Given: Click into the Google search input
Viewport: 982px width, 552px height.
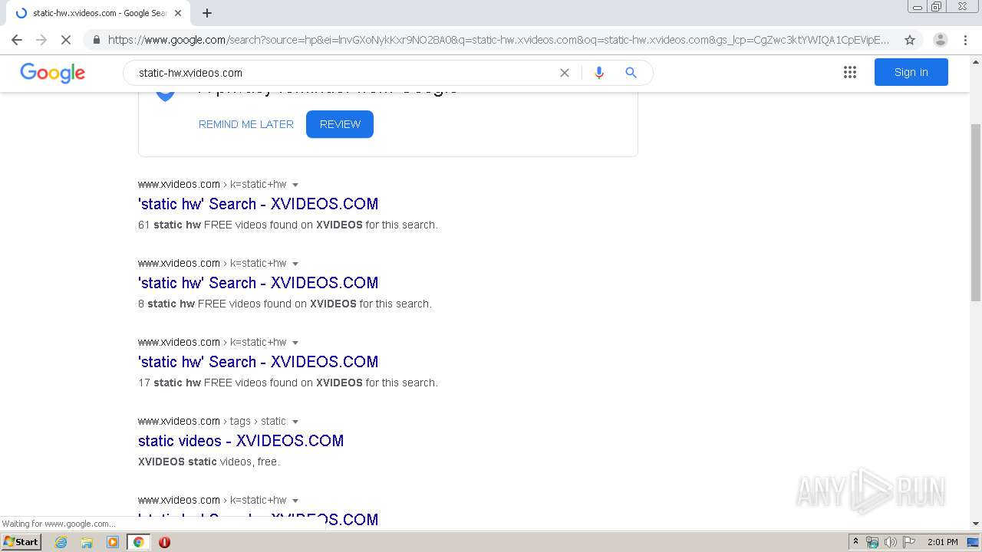Looking at the screenshot, I should pyautogui.click(x=345, y=73).
